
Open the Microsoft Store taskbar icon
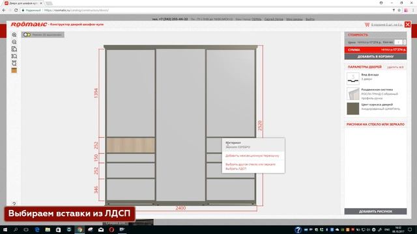(x=58, y=229)
